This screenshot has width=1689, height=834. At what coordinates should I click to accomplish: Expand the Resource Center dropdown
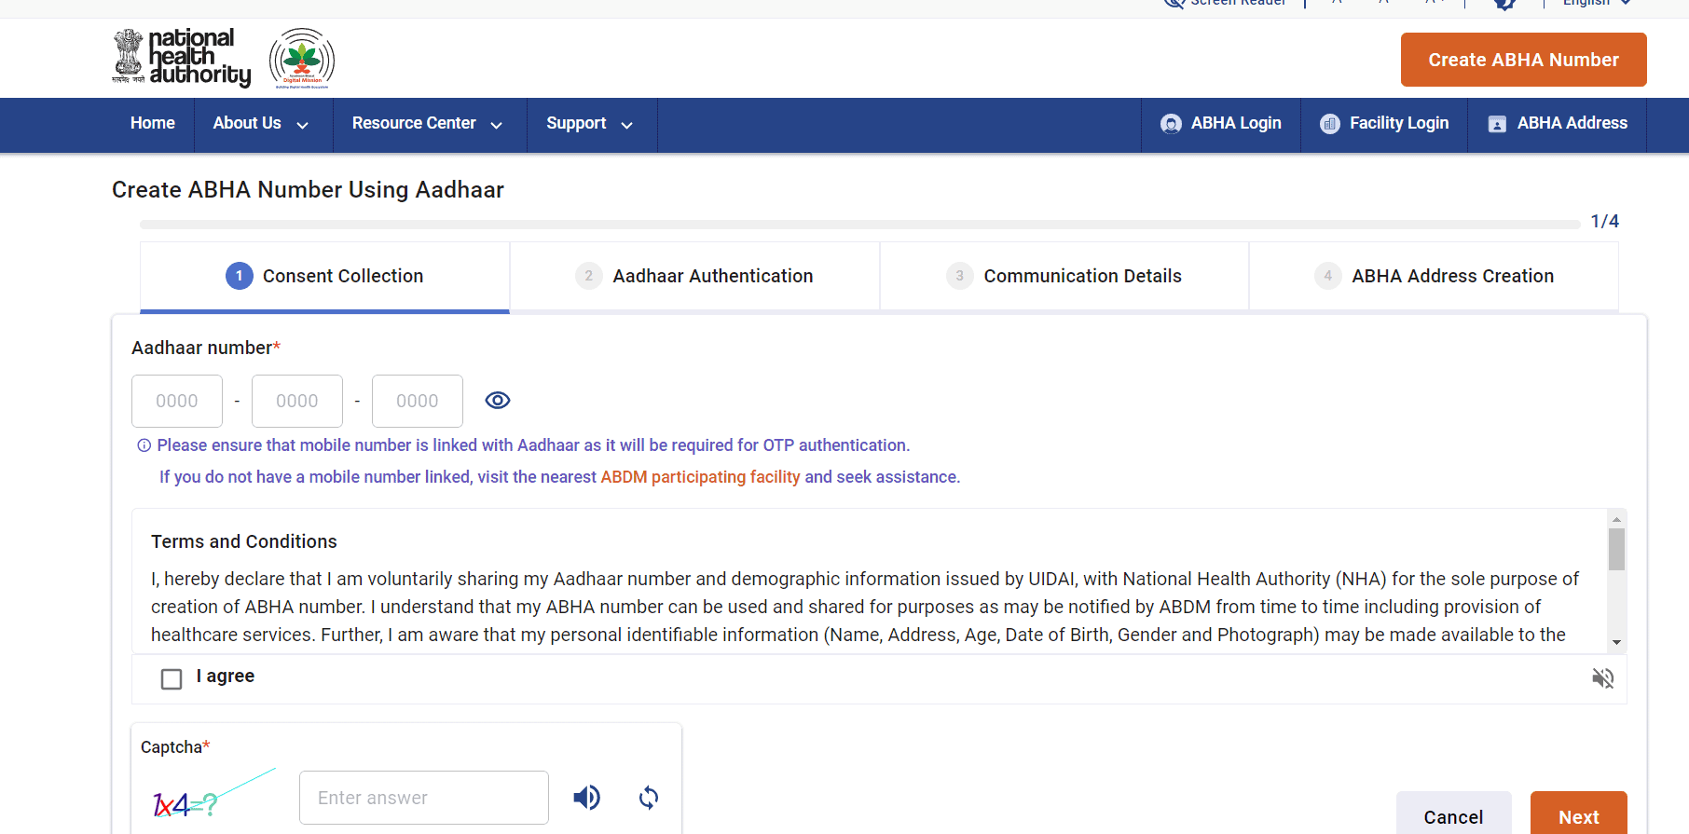click(428, 123)
